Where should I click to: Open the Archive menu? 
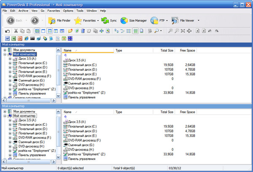(24, 10)
